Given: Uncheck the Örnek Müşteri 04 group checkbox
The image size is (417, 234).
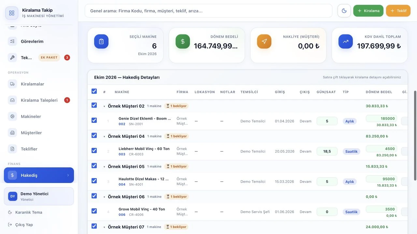Looking at the screenshot, I should [x=94, y=135].
